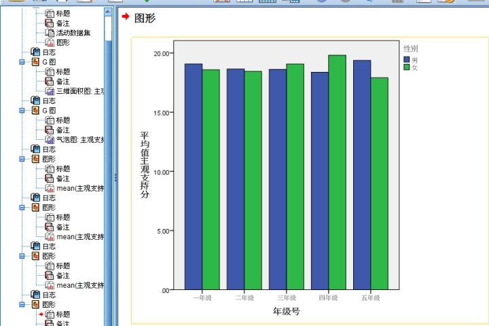Click the blue 男 bar for 二年级
Image resolution: width=489 pixels, height=326 pixels.
point(236,179)
